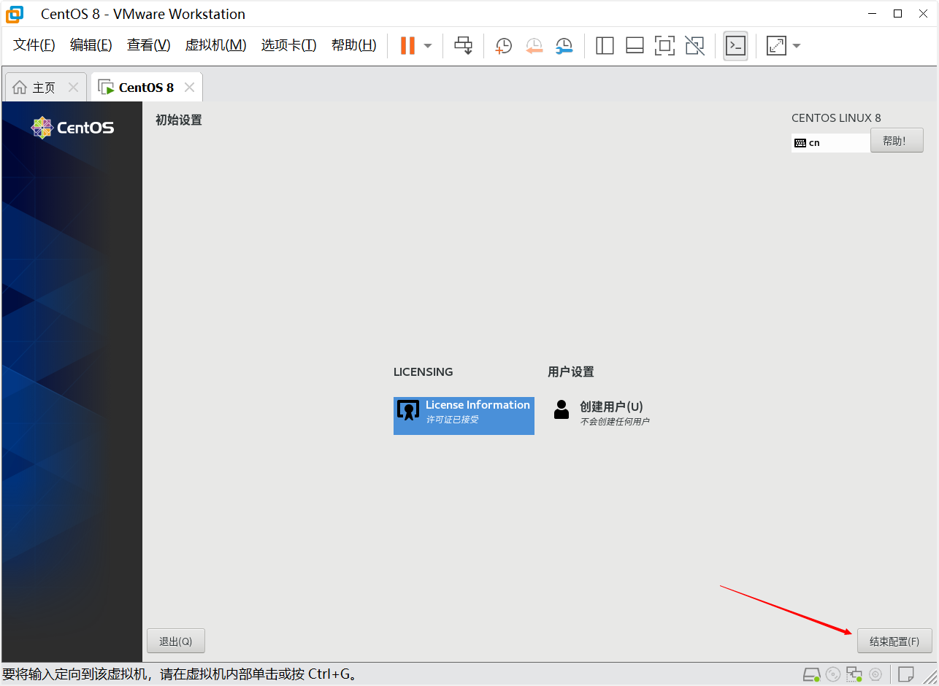Click the Unity mode icon
Viewport: 939px width, 686px height.
pyautogui.click(x=694, y=45)
